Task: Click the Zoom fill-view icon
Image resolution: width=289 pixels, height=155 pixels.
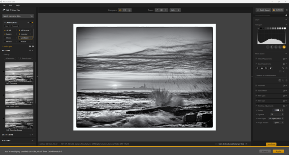Action: [x=161, y=10]
